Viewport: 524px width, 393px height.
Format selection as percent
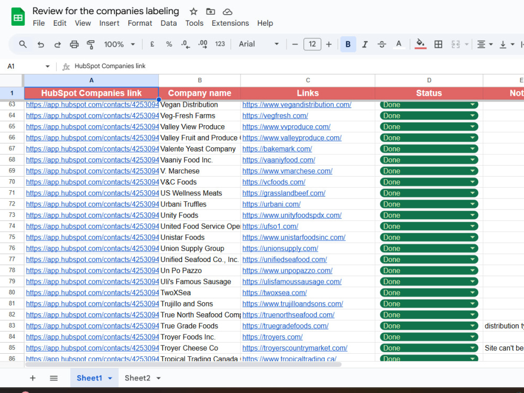(169, 44)
